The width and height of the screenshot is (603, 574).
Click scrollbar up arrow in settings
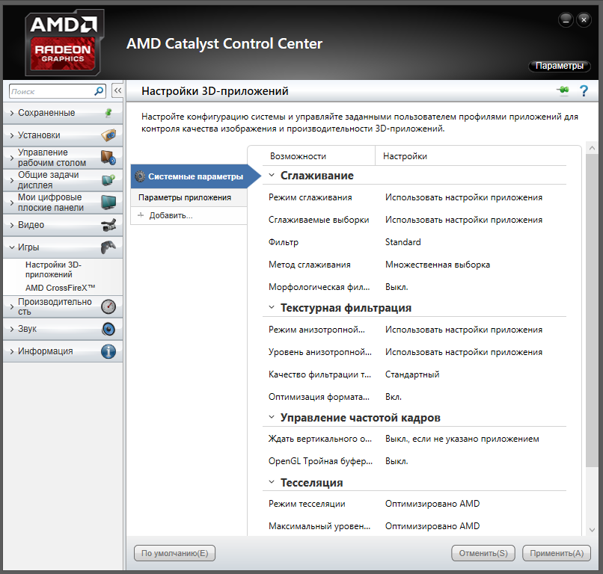(592, 148)
